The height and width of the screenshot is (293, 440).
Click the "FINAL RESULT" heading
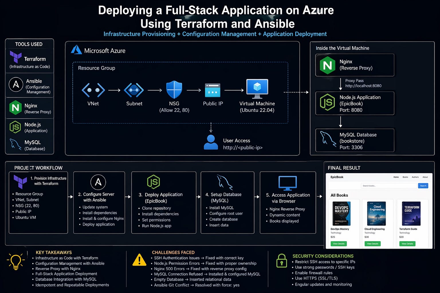tap(344, 168)
